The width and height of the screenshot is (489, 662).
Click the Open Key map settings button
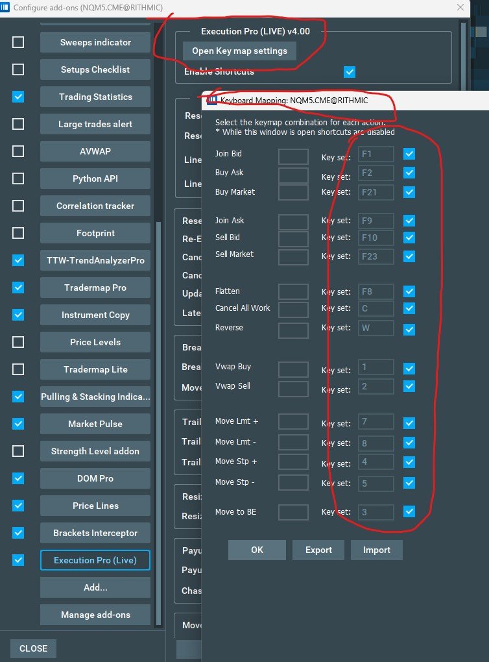pos(240,51)
